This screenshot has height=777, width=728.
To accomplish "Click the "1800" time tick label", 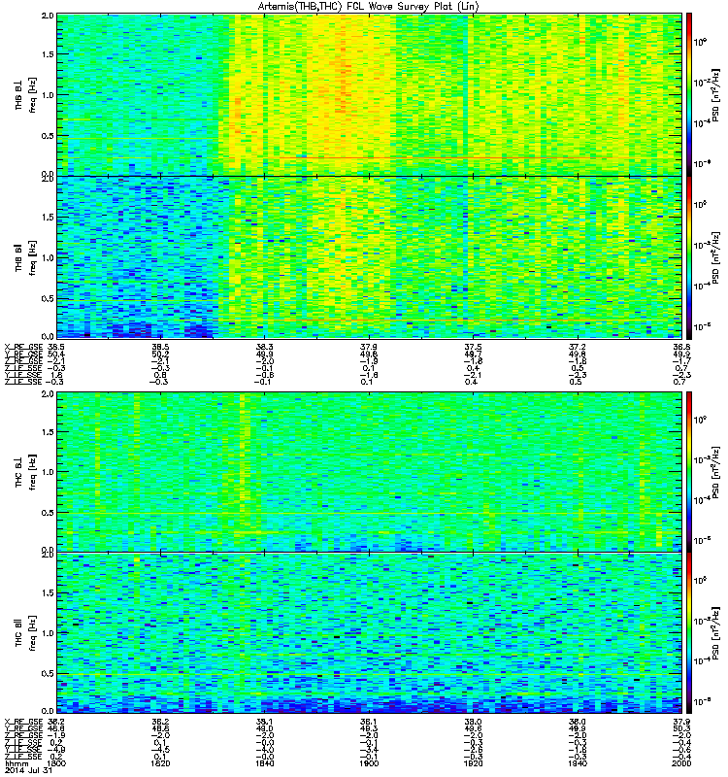I will (56, 763).
